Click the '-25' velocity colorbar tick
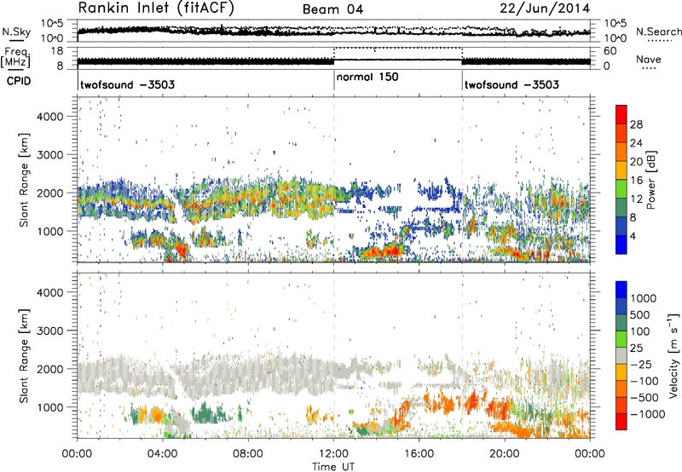Viewport: 682px width, 472px height. click(x=643, y=364)
